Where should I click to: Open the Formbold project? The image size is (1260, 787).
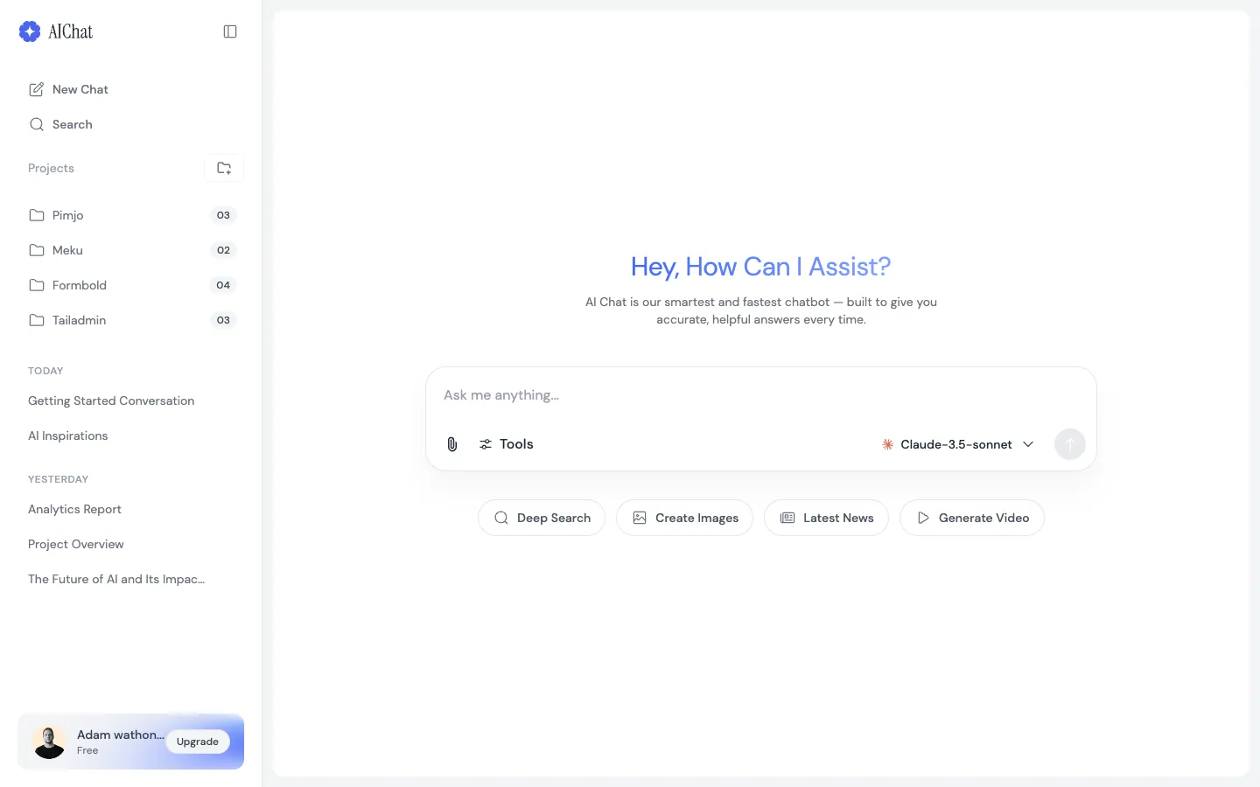(131, 285)
